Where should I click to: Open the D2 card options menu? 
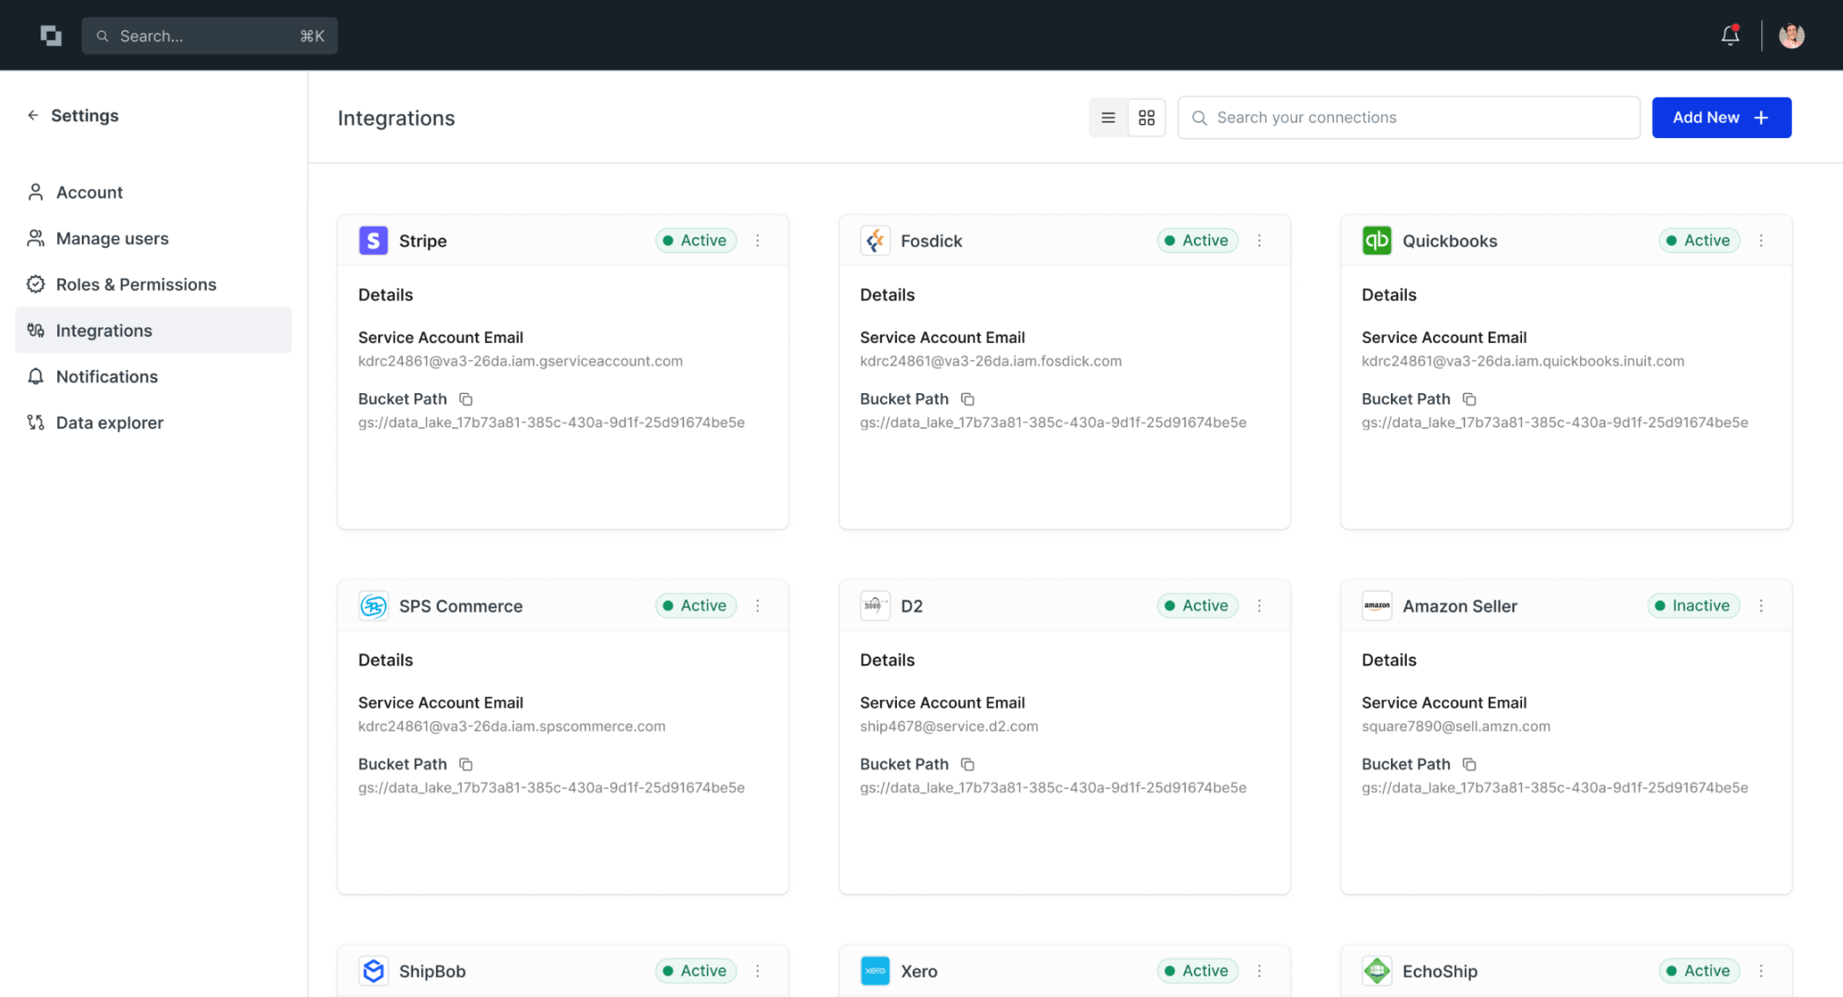(1259, 606)
